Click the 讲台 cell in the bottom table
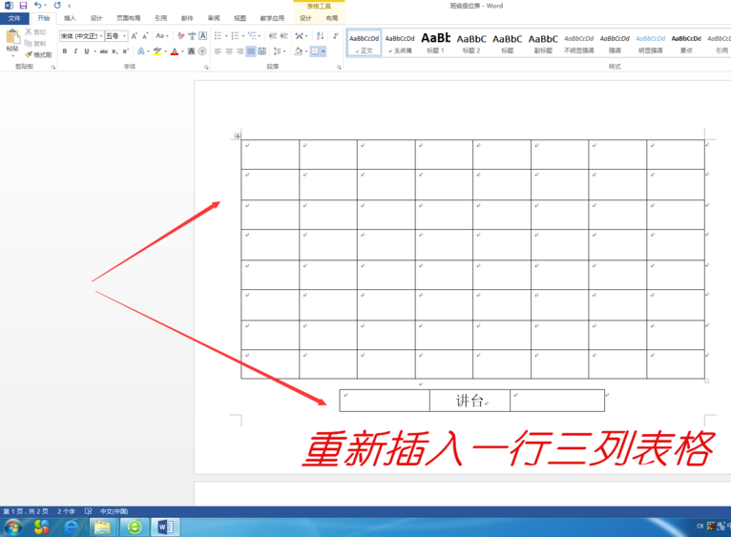731x537 pixels. tap(470, 402)
